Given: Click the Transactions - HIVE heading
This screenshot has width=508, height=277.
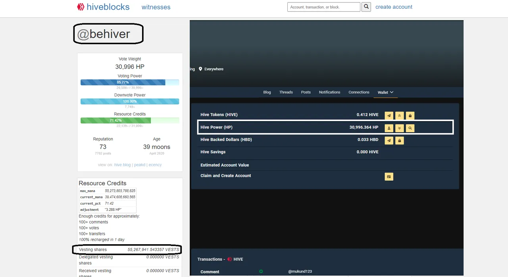Looking at the screenshot, I should [220, 259].
